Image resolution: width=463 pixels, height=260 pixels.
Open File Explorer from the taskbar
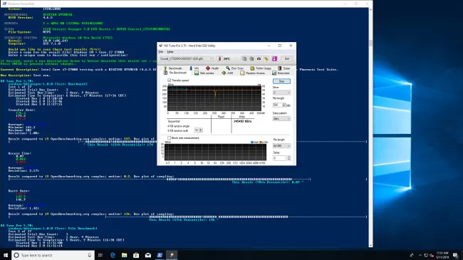[125, 255]
